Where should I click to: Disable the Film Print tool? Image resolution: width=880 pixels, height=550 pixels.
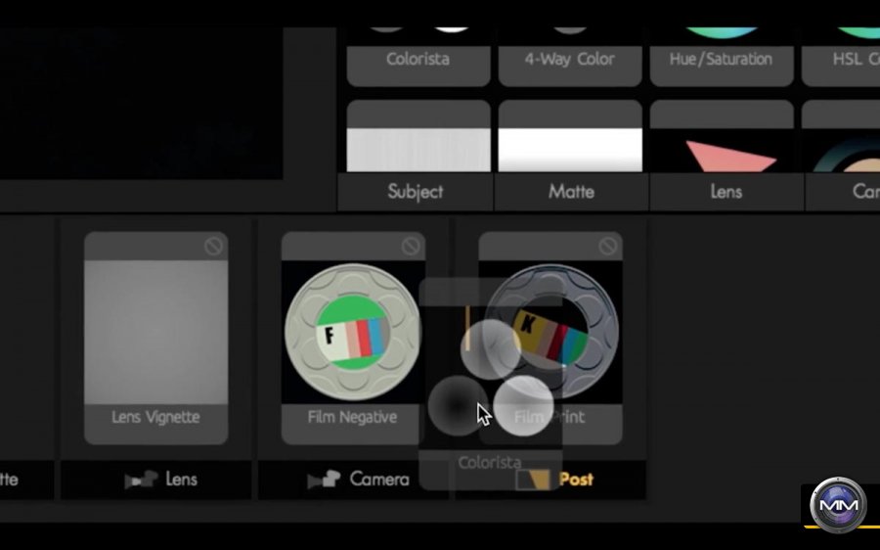tap(608, 246)
